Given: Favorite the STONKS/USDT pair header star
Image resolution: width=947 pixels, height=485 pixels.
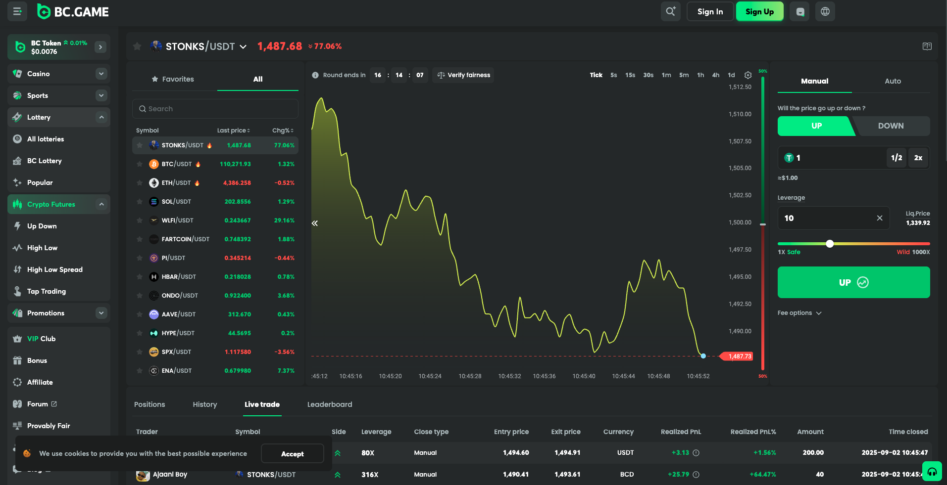Looking at the screenshot, I should point(137,46).
